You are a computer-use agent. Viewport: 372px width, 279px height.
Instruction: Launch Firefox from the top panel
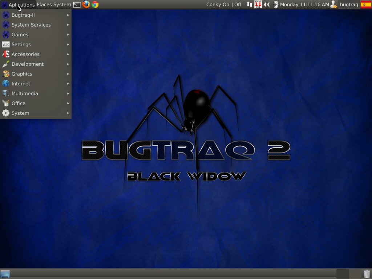tap(86, 4)
